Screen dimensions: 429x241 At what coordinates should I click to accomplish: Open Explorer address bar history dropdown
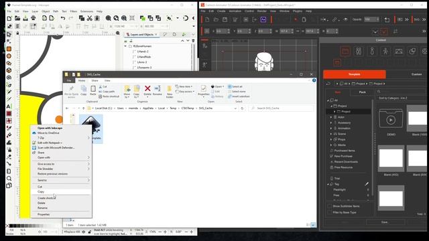click(235, 108)
